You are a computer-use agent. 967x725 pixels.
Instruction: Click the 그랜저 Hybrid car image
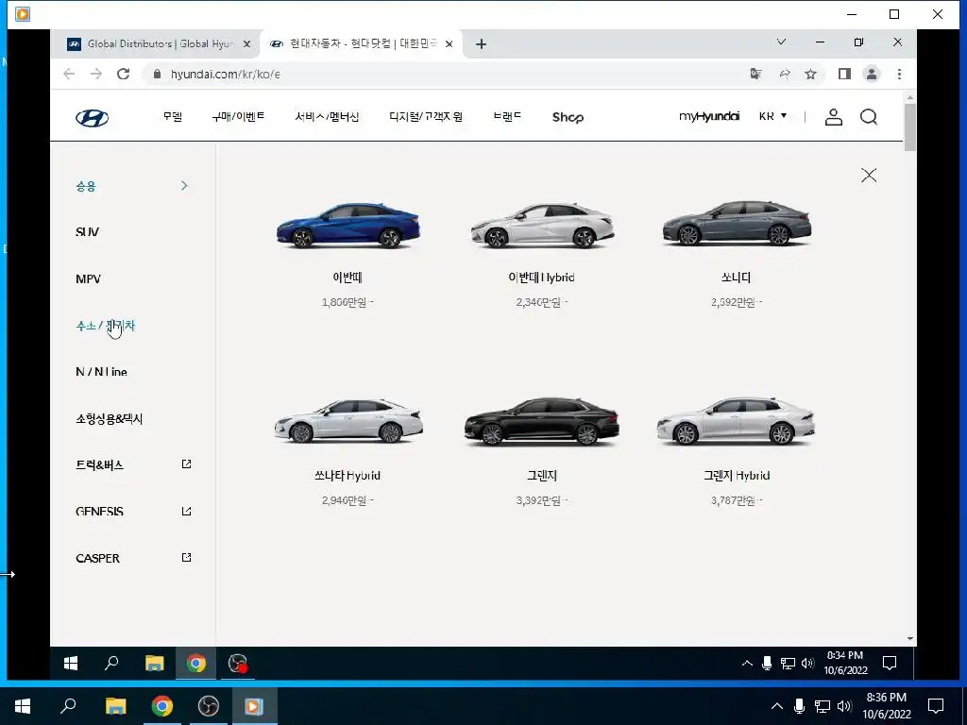pos(736,422)
